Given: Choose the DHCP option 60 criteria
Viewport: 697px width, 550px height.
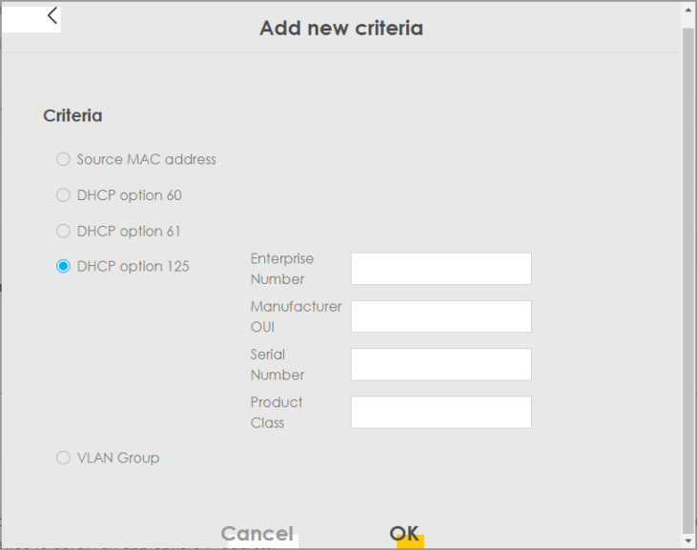Looking at the screenshot, I should (63, 195).
